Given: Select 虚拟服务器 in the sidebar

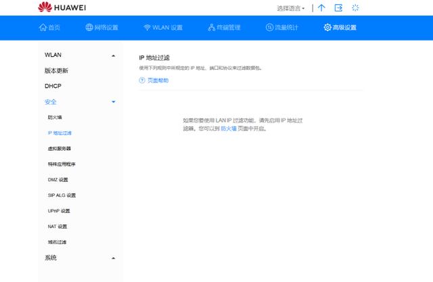Looking at the screenshot, I should (x=59, y=149).
